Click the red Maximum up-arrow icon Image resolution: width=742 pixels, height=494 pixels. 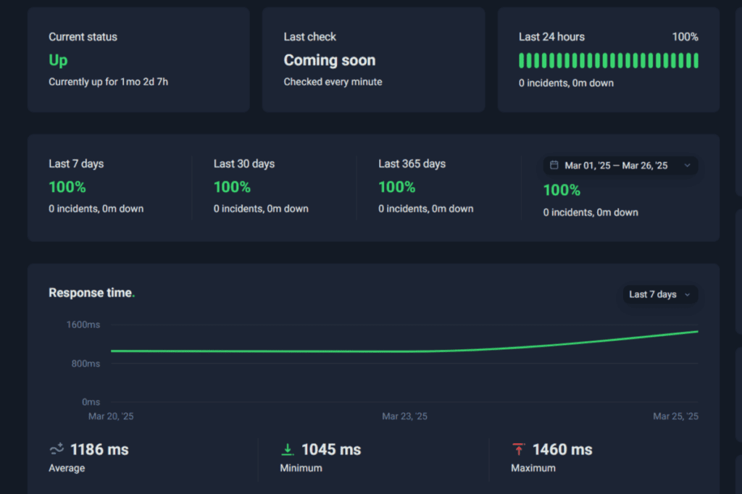click(x=518, y=450)
